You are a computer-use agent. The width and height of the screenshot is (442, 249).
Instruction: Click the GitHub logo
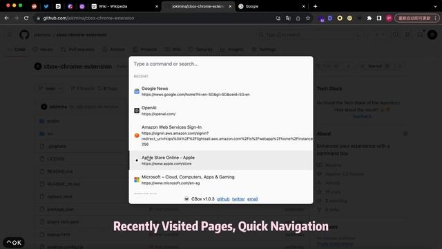click(24, 35)
